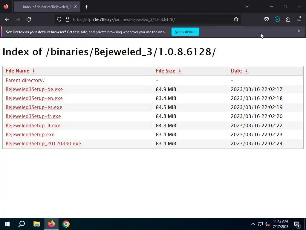The image size is (306, 230).
Task: Sort by File Name header
Action: pyautogui.click(x=17, y=71)
